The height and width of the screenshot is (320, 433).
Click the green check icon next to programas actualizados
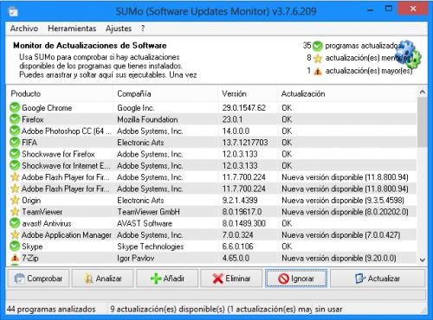coord(318,46)
